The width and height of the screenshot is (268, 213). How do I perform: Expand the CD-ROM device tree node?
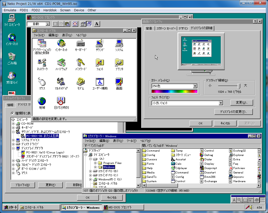pos(13,124)
